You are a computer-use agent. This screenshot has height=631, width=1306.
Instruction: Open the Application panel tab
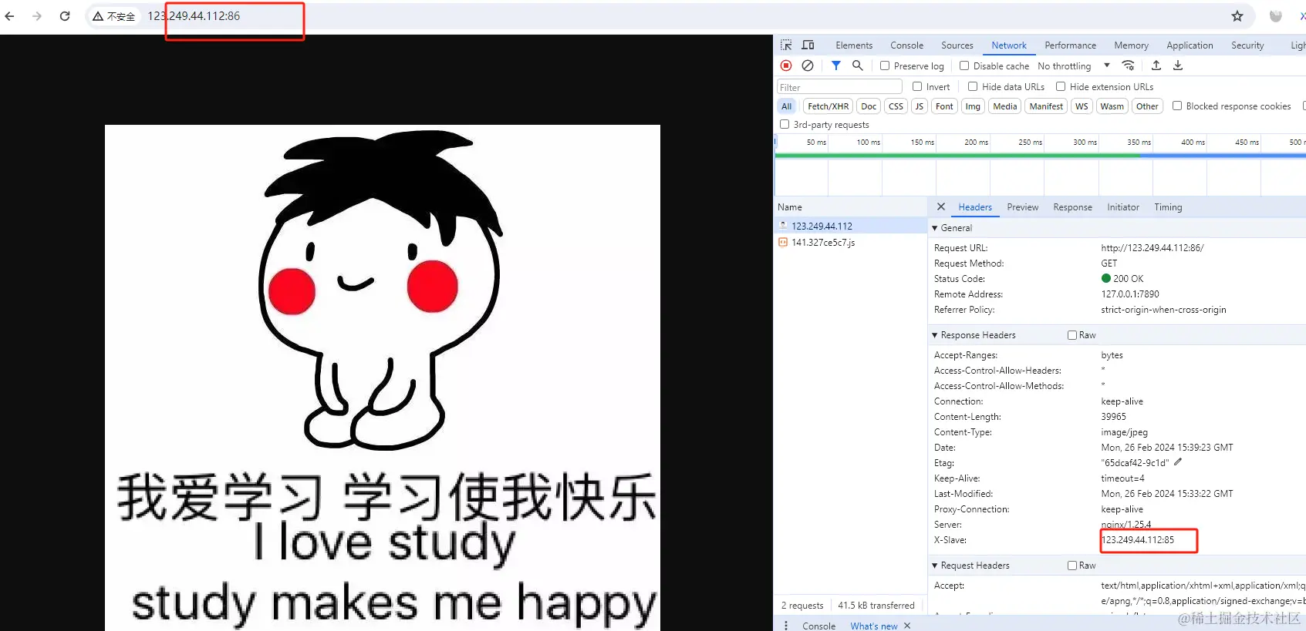[1190, 45]
